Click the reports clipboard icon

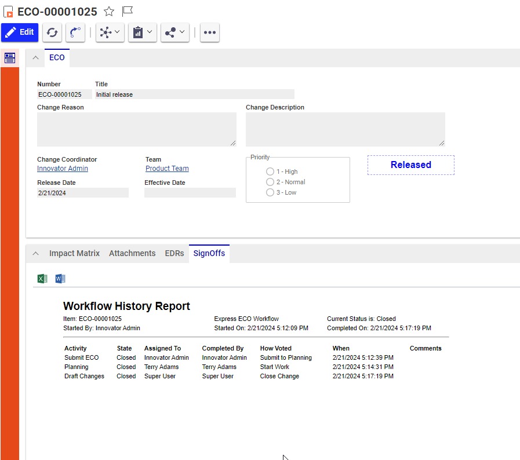point(138,32)
